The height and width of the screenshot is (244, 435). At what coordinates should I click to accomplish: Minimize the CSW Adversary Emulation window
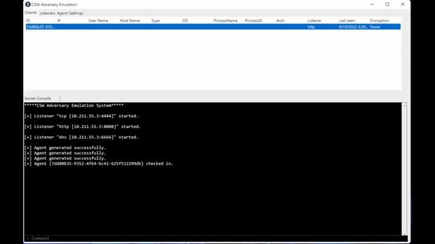(x=372, y=5)
